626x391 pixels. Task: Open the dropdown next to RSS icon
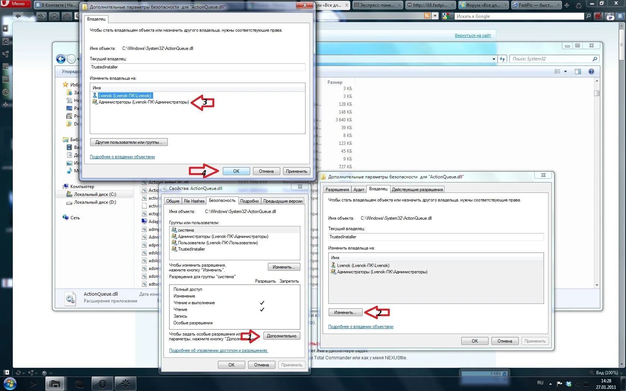435,16
